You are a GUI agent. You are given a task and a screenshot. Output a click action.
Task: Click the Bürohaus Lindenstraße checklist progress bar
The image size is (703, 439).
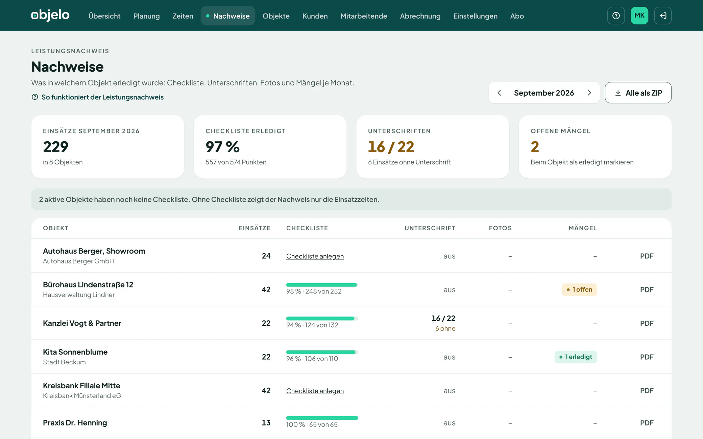322,285
